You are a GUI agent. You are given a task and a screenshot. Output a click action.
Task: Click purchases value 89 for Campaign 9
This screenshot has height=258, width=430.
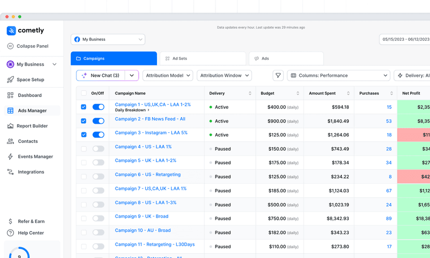coord(389,219)
